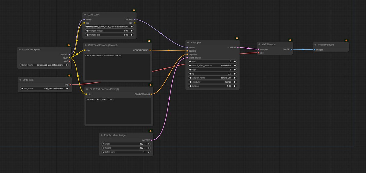Click the IMAGE output port on VAE Decode
The image size is (366, 173).
(x=291, y=49)
